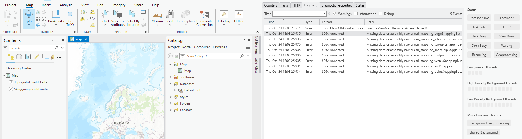Expand the Toolboxes tree node
The image size is (522, 139).
(171, 77)
